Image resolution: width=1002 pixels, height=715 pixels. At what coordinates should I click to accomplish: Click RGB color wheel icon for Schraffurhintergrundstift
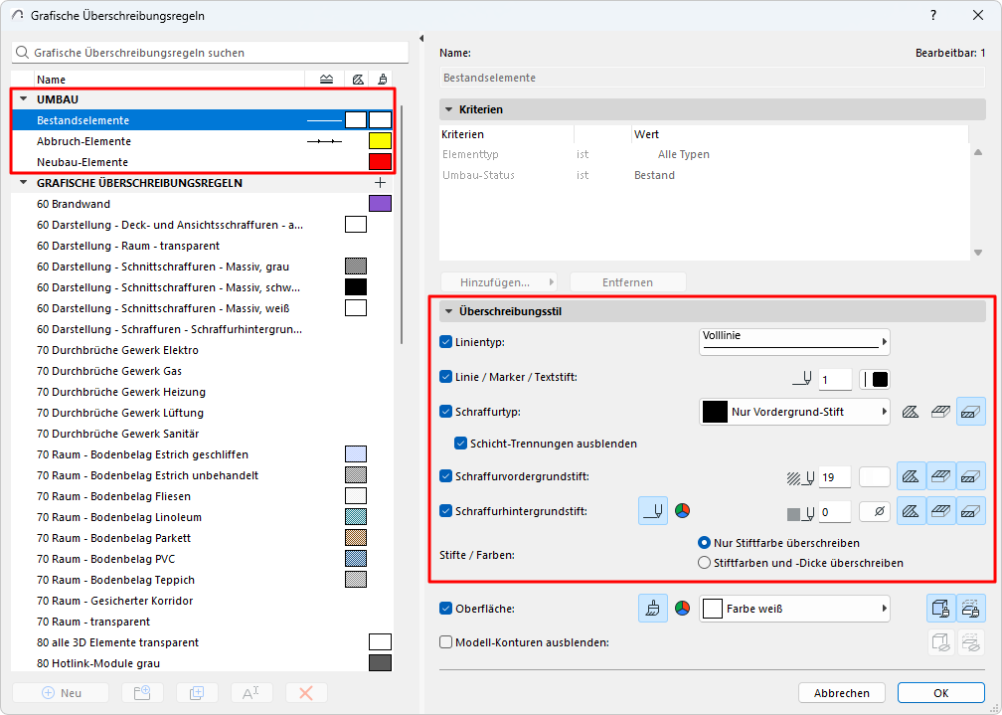(683, 510)
